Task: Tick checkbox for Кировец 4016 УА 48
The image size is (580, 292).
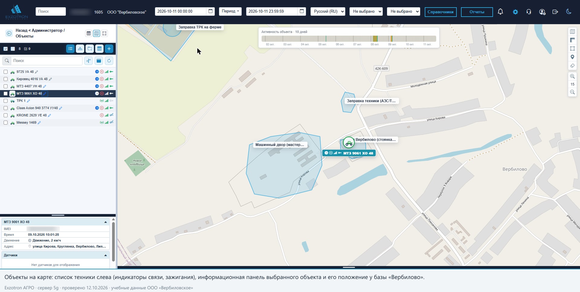Action: pos(5,79)
